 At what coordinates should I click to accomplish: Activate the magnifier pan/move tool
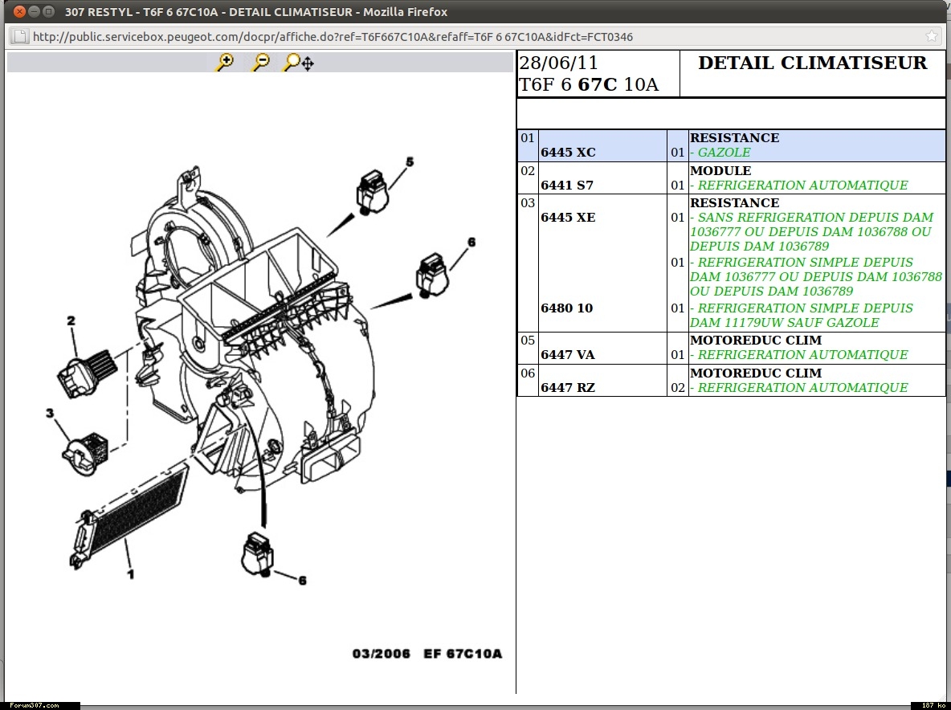tap(299, 62)
